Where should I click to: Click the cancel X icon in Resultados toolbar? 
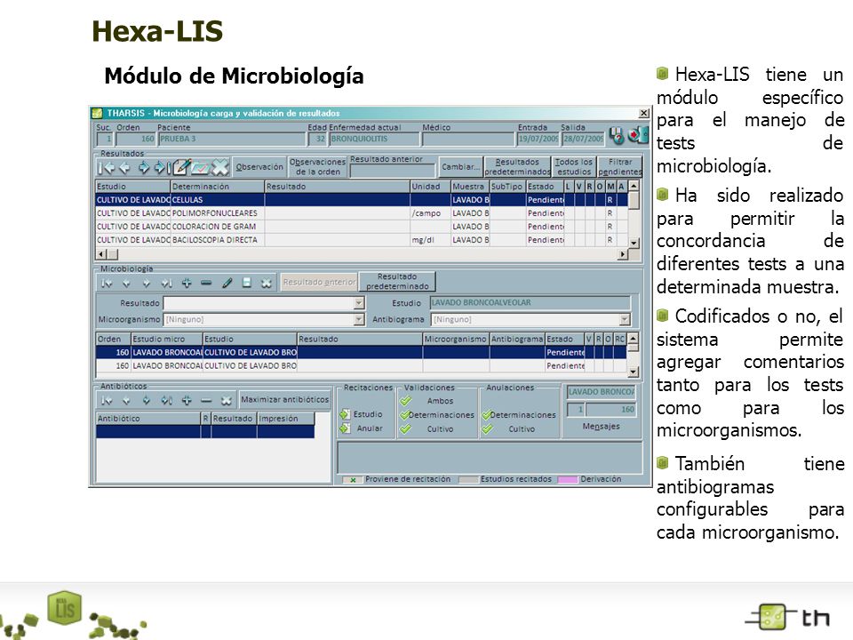click(219, 168)
